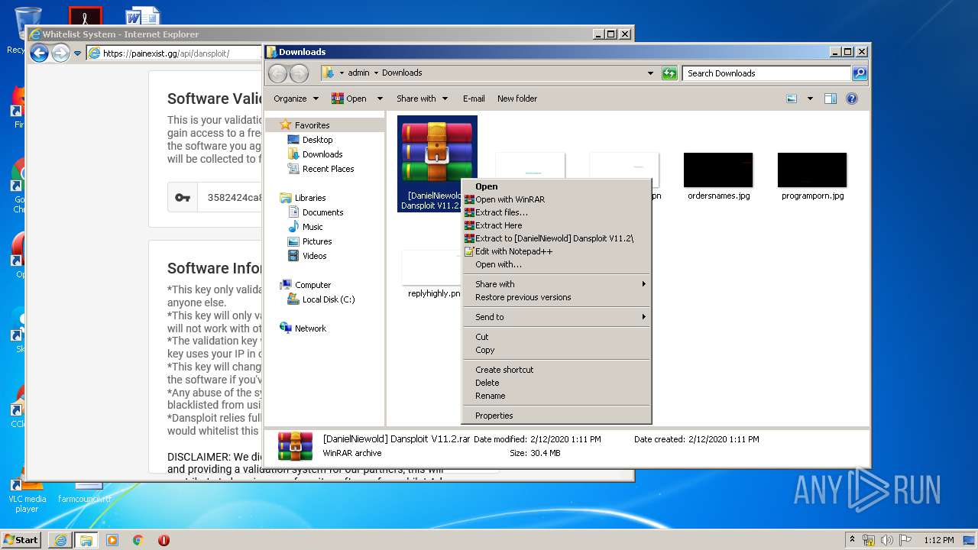Expand view options dropdown arrow
Viewport: 978px width, 550px height.
810,99
